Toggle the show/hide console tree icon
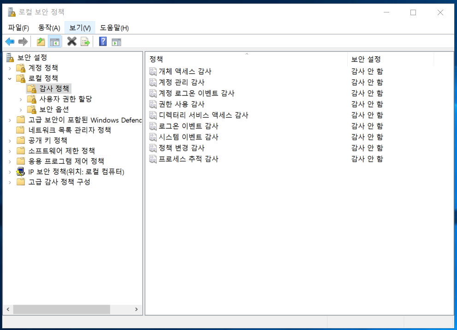The width and height of the screenshot is (457, 330). point(54,42)
